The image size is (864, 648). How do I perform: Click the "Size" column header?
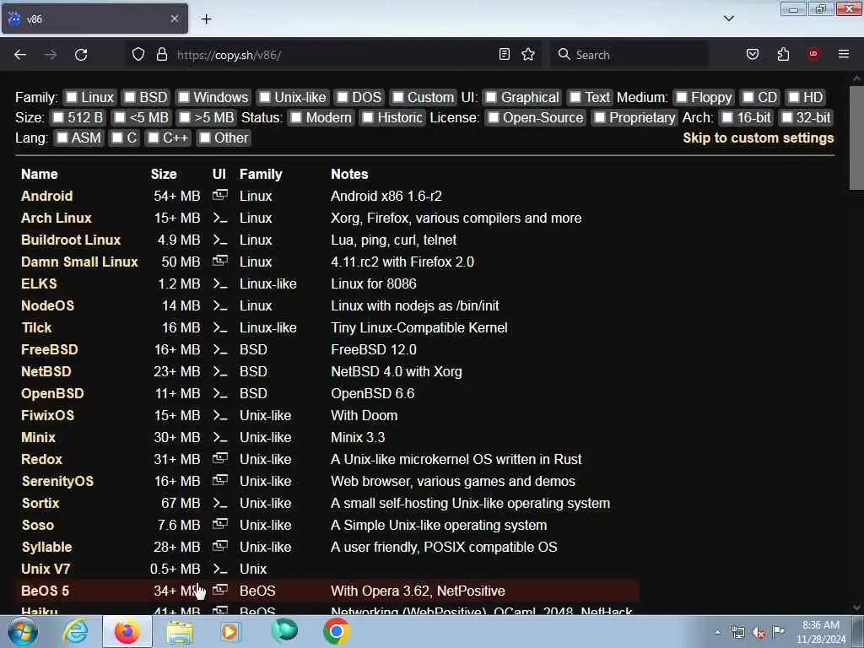click(164, 174)
